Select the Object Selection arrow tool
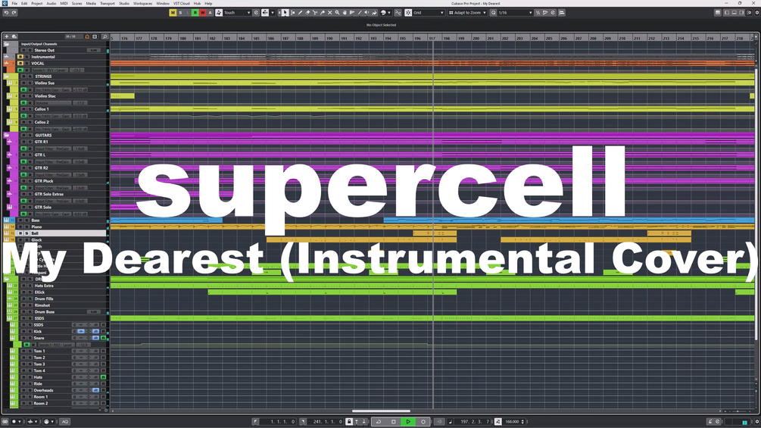 pos(285,13)
